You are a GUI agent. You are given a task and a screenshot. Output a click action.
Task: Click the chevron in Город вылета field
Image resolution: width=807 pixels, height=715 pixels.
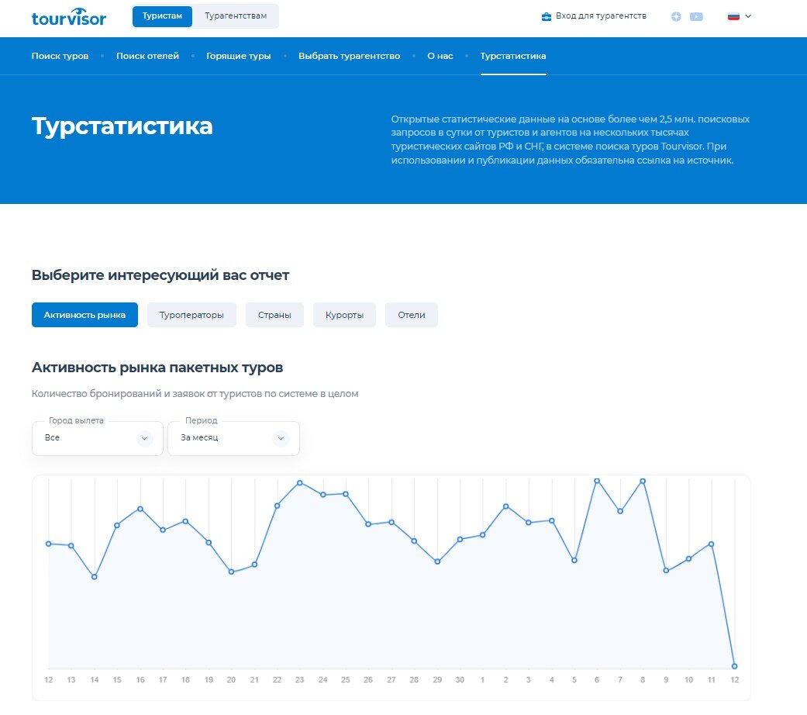click(x=145, y=439)
